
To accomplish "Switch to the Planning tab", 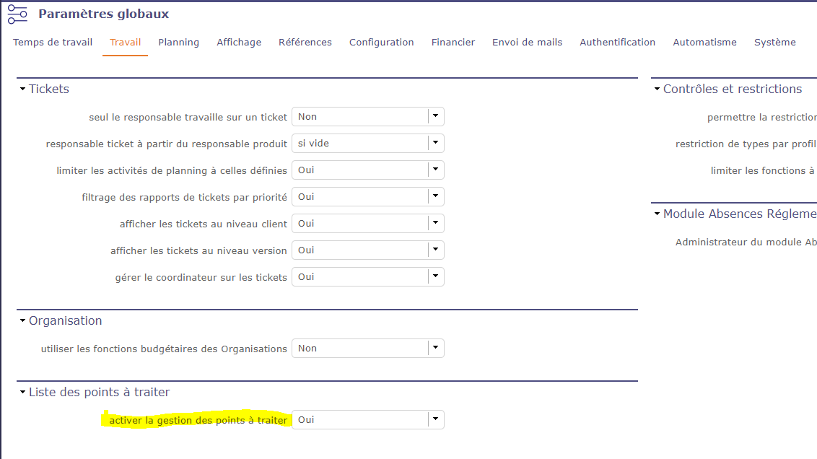I will point(178,43).
